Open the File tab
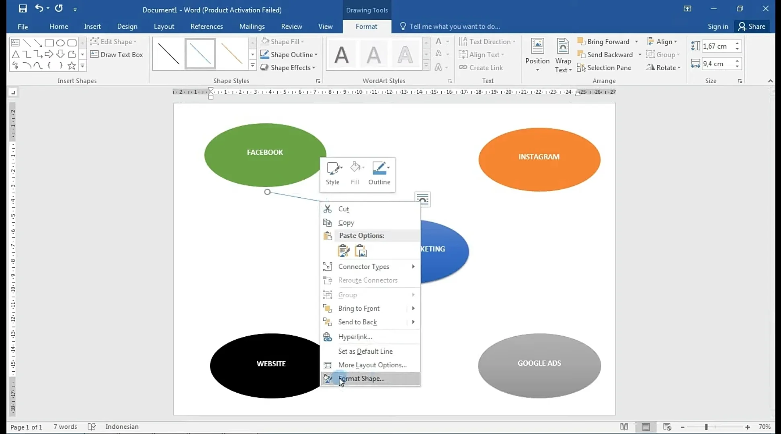Image resolution: width=781 pixels, height=434 pixels. click(x=23, y=27)
